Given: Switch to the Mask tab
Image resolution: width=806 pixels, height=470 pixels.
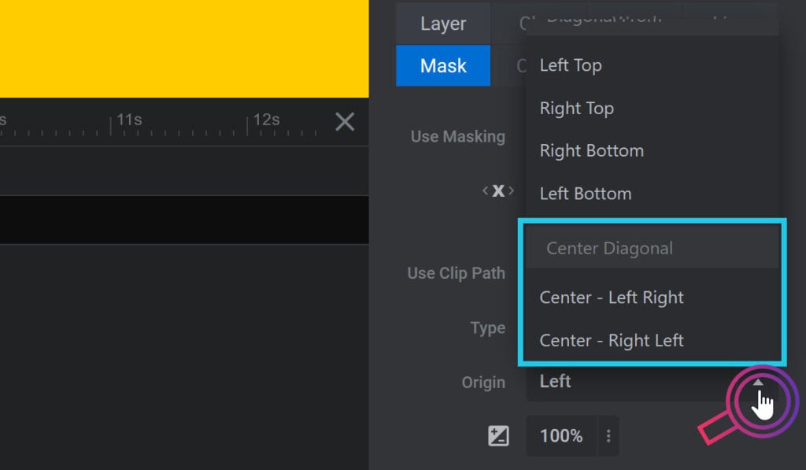Looking at the screenshot, I should pos(442,66).
